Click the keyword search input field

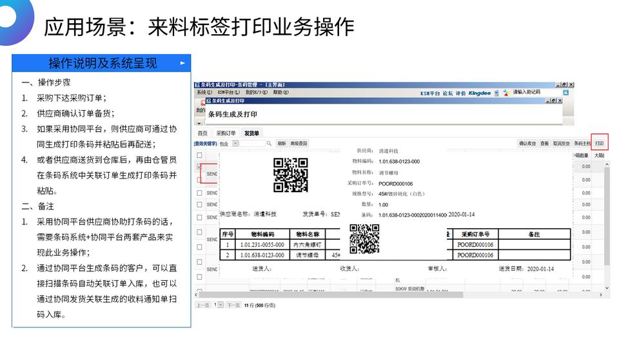253,143
